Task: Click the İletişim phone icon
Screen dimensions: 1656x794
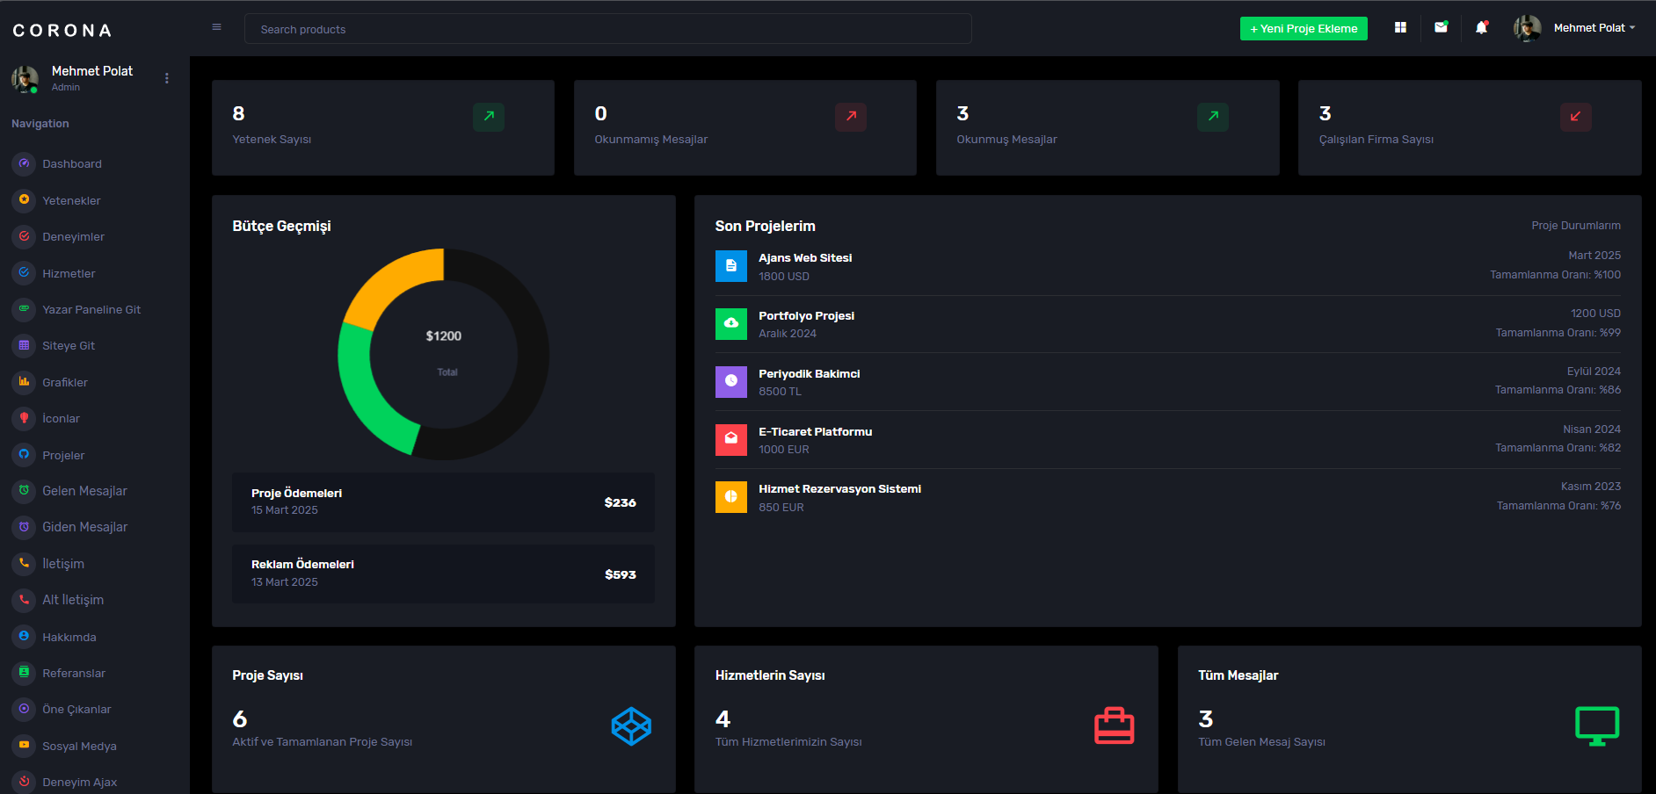Action: [24, 563]
